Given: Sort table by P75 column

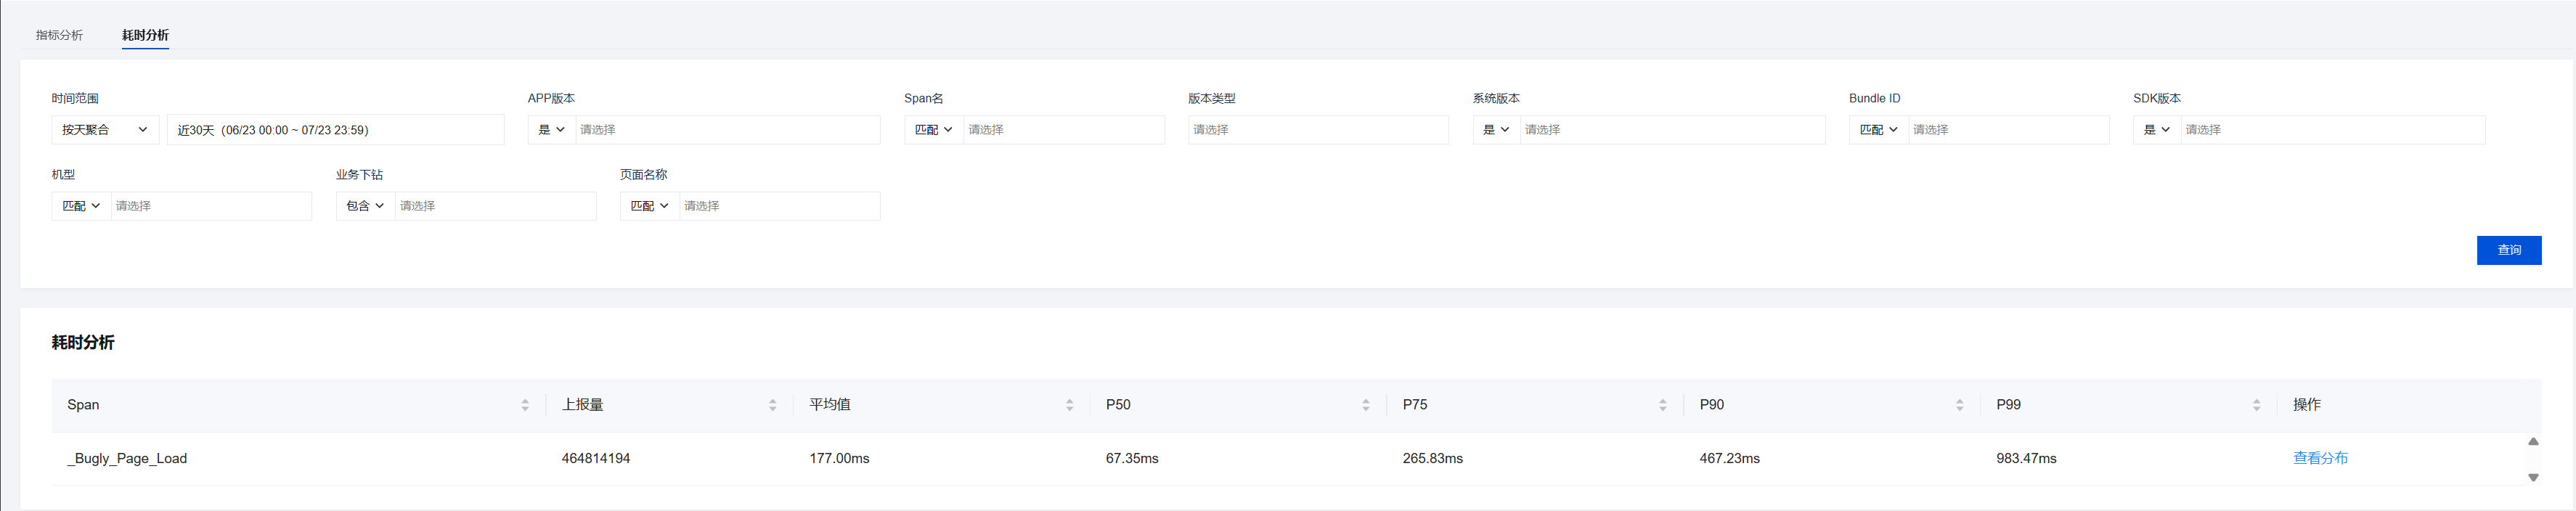Looking at the screenshot, I should coord(1662,405).
